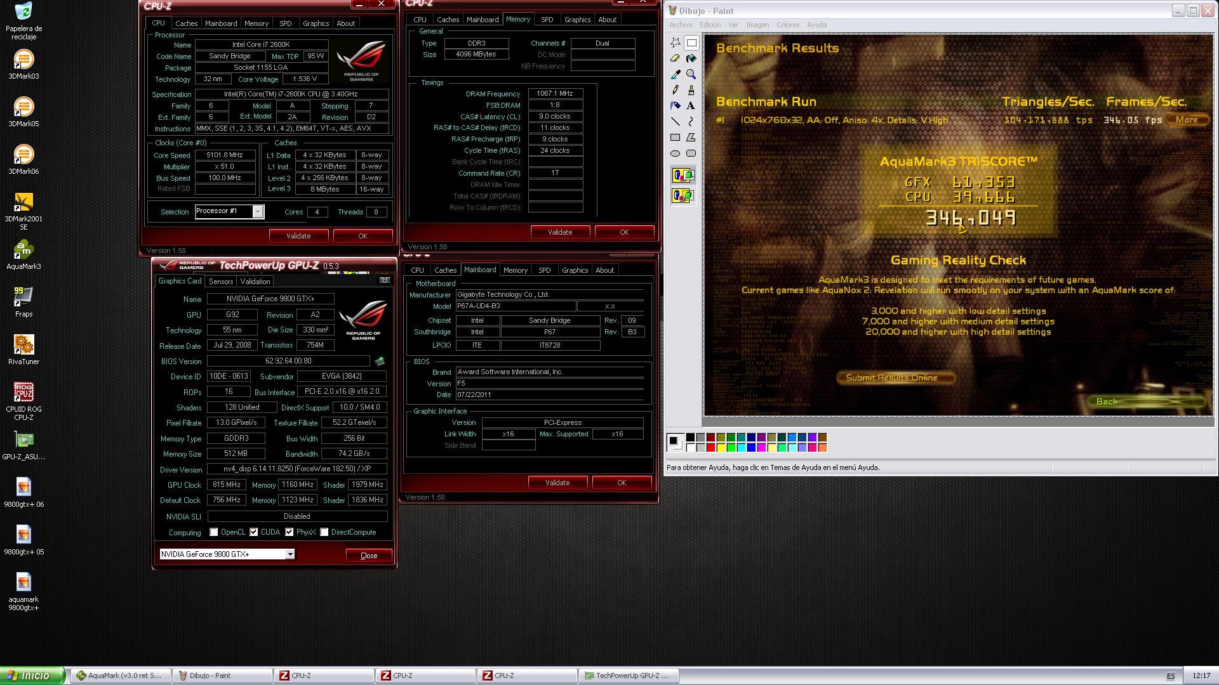Click the ES language indicator in tray

1170,676
